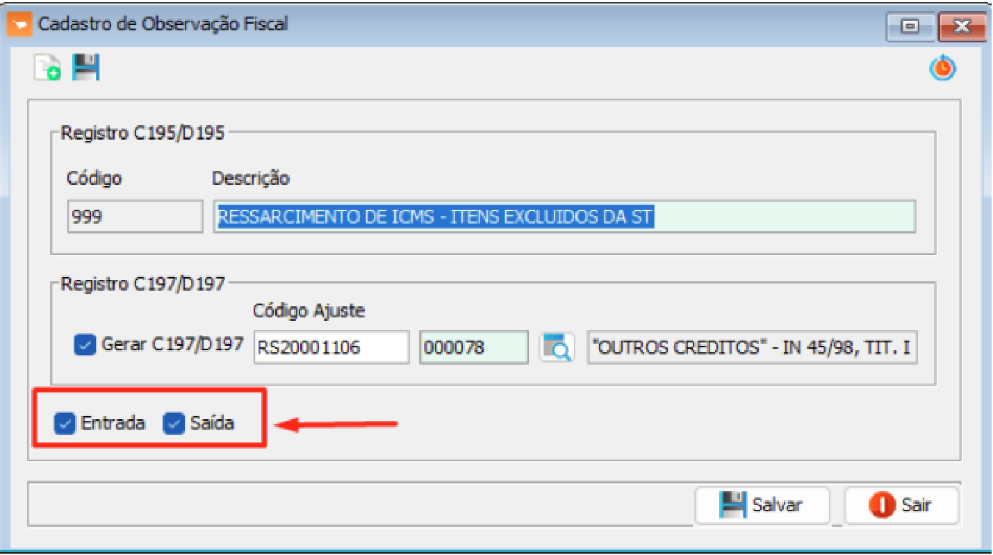Click the restore window button
This screenshot has height=555, width=993.
coord(909,26)
